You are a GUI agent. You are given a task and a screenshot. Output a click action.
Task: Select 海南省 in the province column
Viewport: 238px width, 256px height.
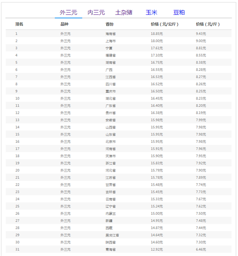click(x=111, y=34)
